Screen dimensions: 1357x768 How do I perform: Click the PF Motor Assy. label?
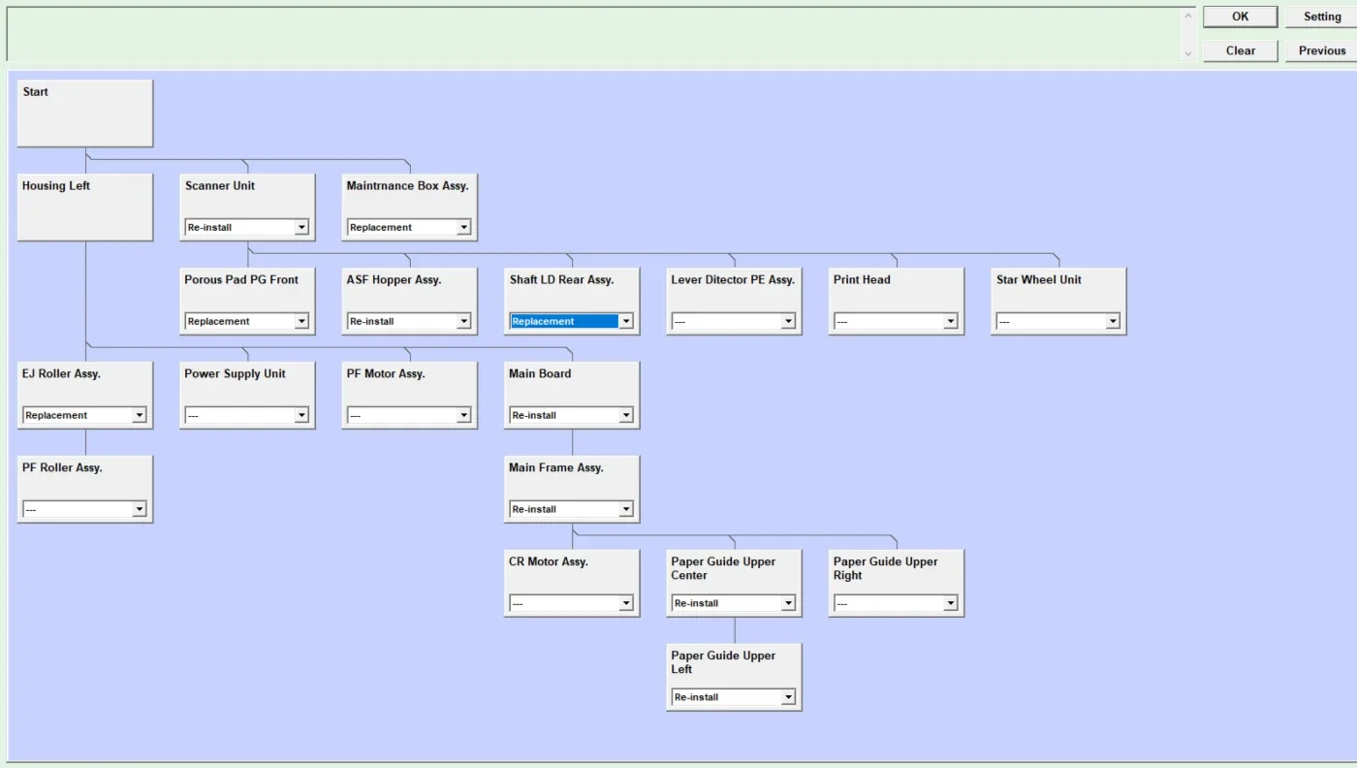tap(386, 373)
